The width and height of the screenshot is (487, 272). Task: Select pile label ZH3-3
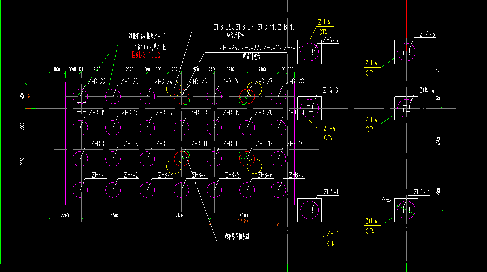(x=165, y=175)
